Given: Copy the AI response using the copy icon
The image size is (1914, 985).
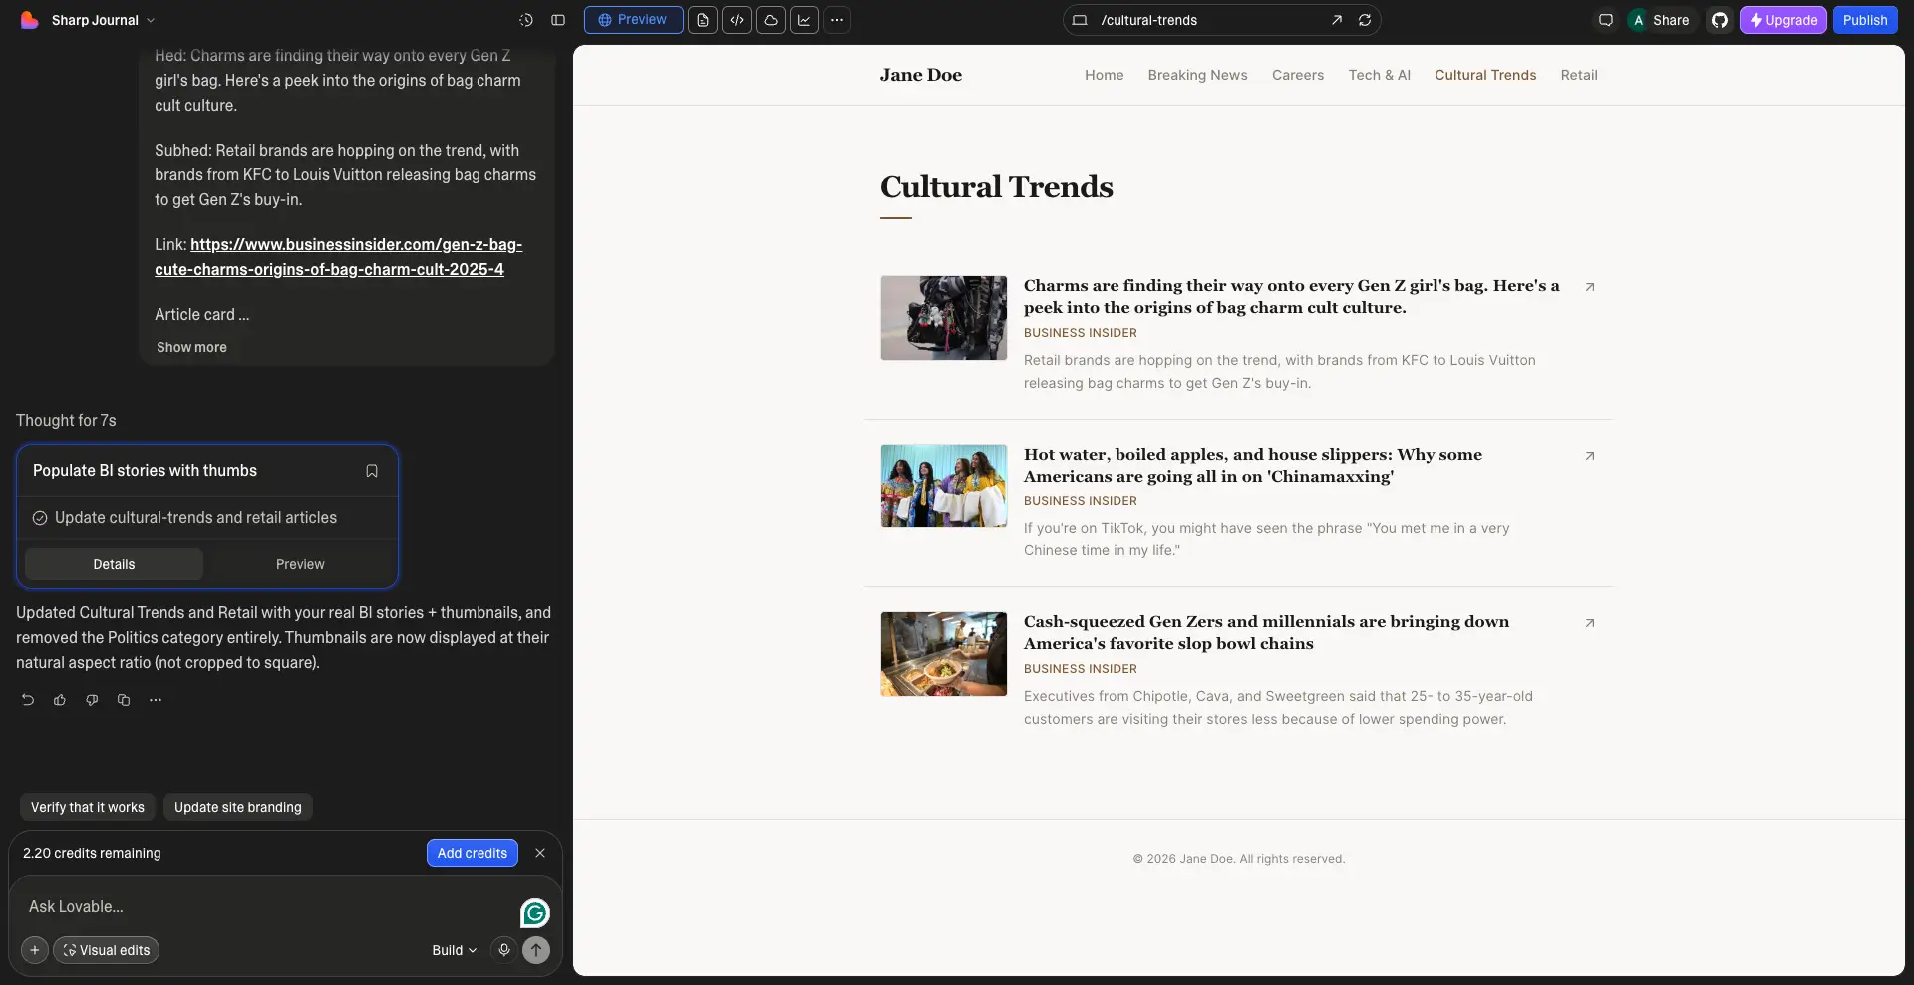Looking at the screenshot, I should click(123, 700).
